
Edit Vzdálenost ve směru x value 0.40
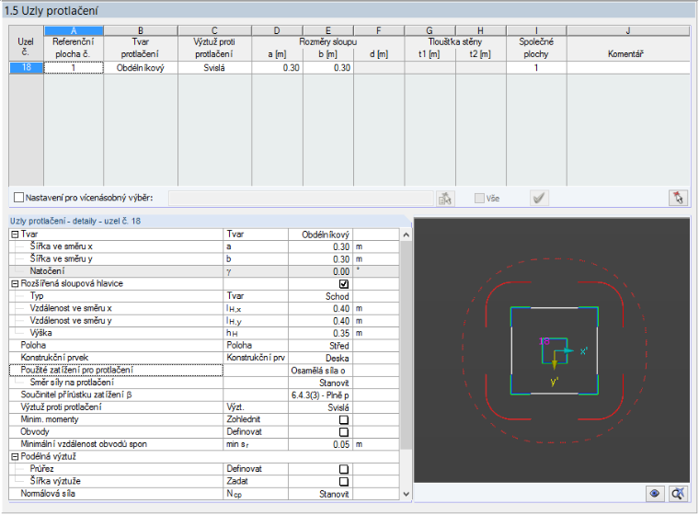pos(320,309)
